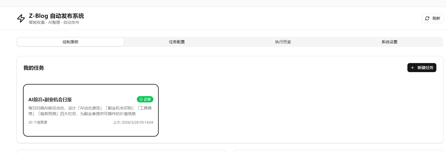
Task: Click the 我的任务 section heading
Action: pos(34,68)
